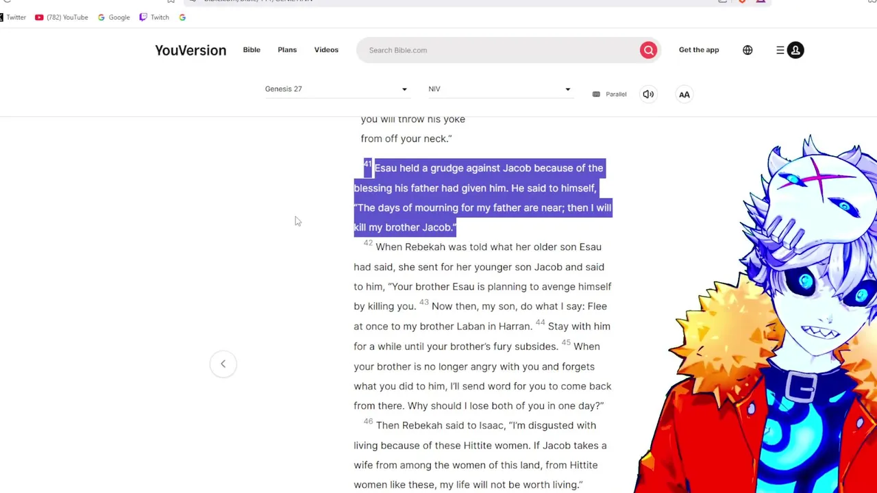Click the YouVersion logo link
Image resolution: width=877 pixels, height=493 pixels.
[x=190, y=50]
